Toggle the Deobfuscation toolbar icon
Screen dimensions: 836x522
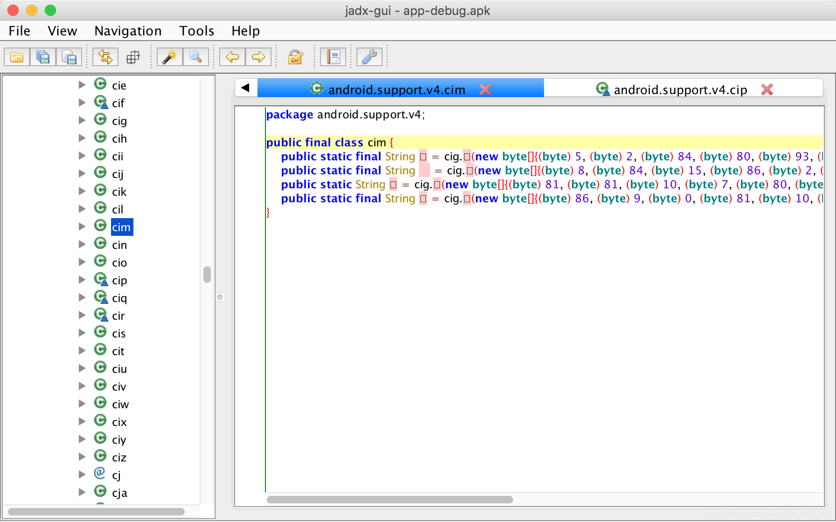click(295, 57)
